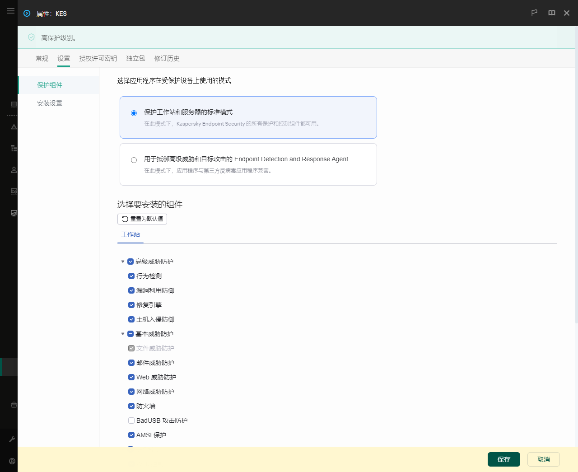Open the marketplace basket icon in sidebar

click(14, 405)
